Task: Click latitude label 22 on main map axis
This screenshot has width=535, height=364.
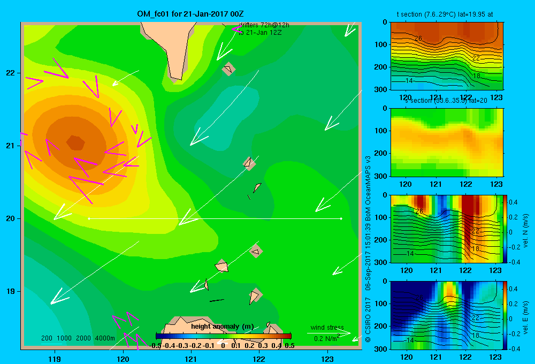Action: pyautogui.click(x=10, y=73)
